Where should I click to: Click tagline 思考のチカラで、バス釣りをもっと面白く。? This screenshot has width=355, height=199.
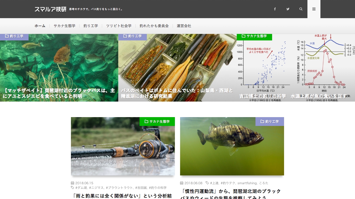tap(96, 9)
